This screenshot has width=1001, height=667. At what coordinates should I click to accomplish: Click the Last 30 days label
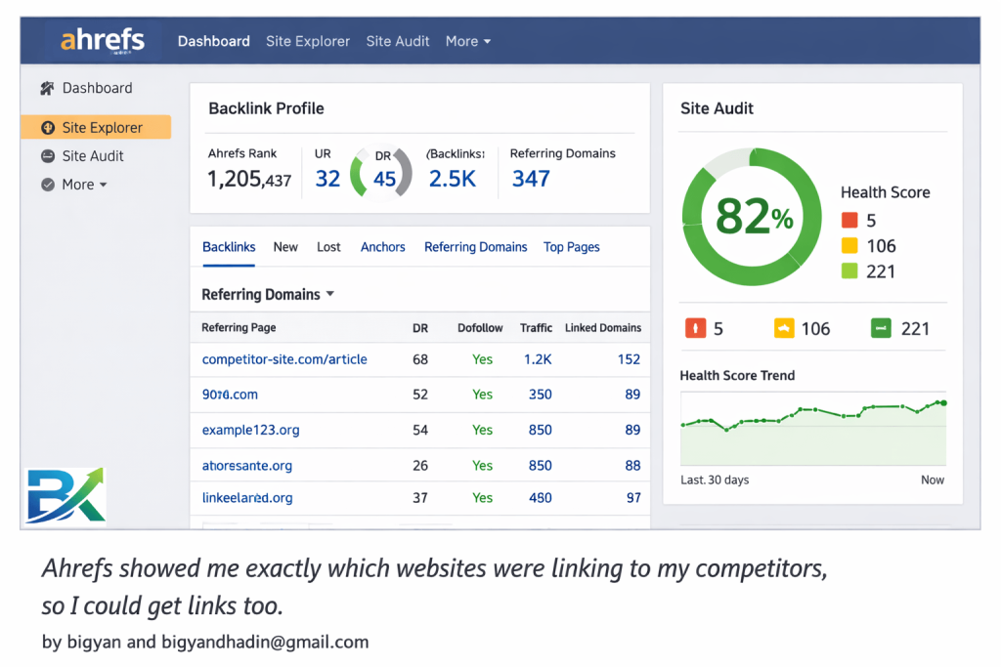click(x=715, y=479)
